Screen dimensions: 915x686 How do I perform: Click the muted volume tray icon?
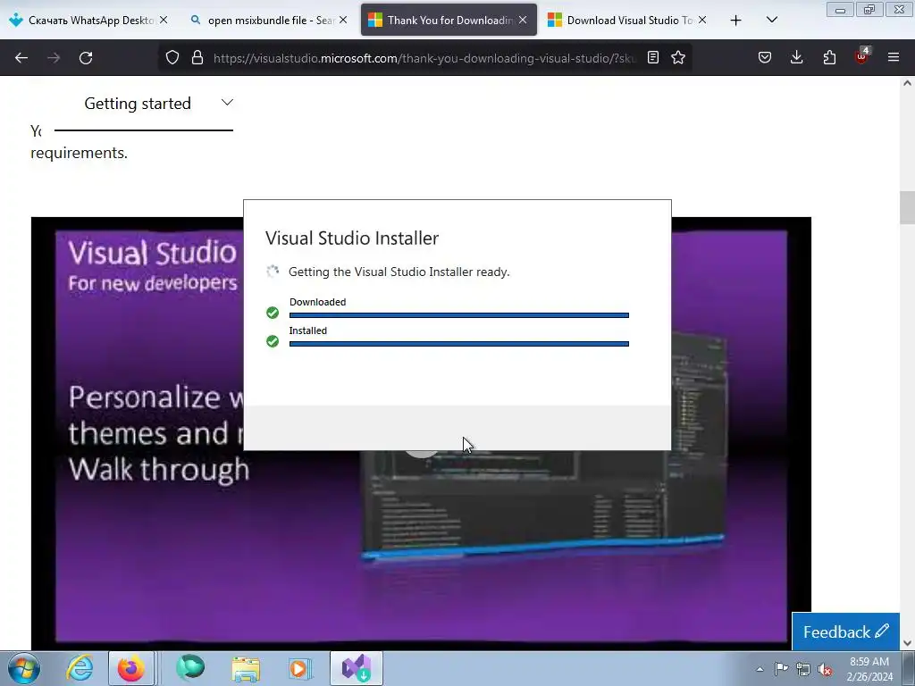click(x=825, y=669)
